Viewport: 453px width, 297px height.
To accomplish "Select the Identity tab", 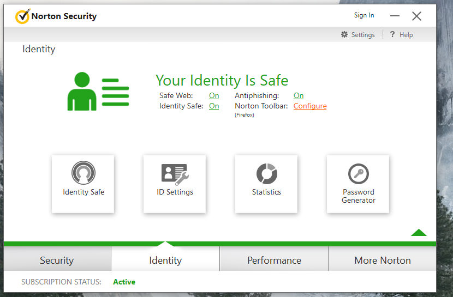I will pyautogui.click(x=165, y=259).
